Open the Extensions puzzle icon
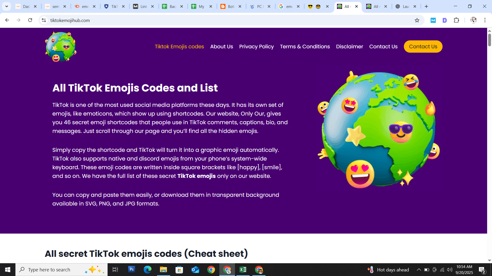Image resolution: width=492 pixels, height=276 pixels. [456, 20]
